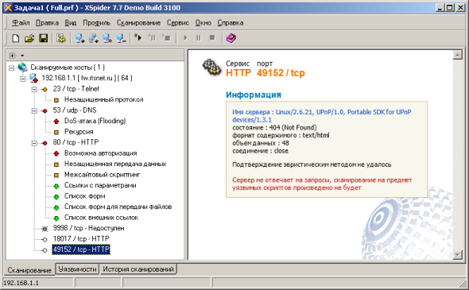
Task: Click the Информация heading
Action: coord(254,95)
